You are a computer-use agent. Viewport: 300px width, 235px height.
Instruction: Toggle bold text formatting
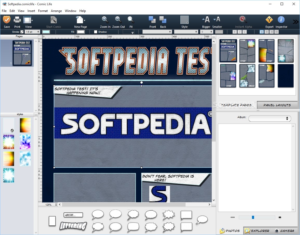(x=235, y=32)
